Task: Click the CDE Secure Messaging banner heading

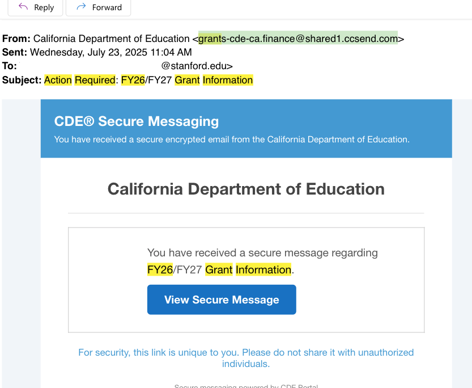Action: click(x=136, y=121)
